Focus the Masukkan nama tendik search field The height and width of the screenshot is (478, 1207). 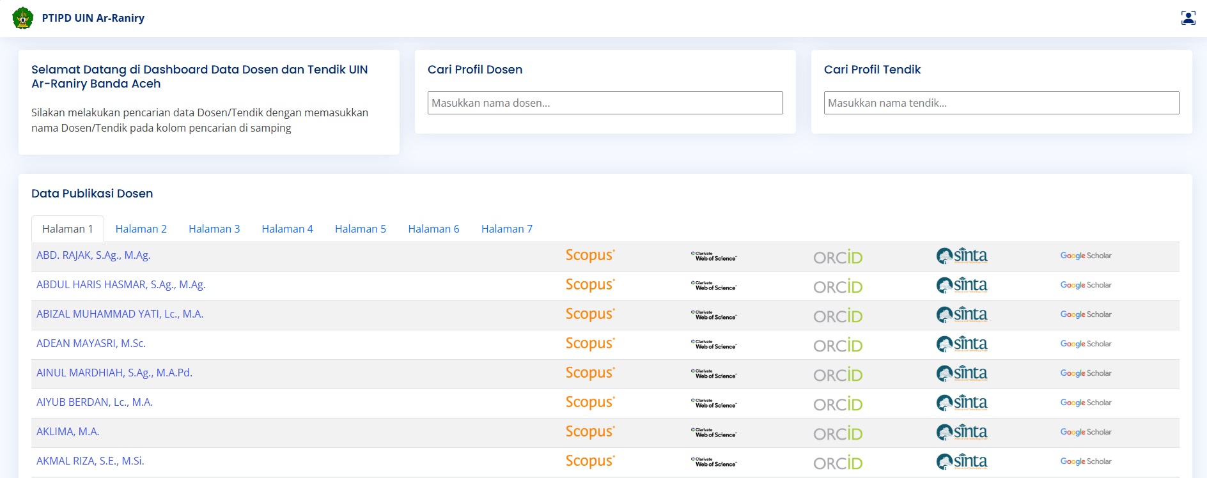coord(1002,103)
